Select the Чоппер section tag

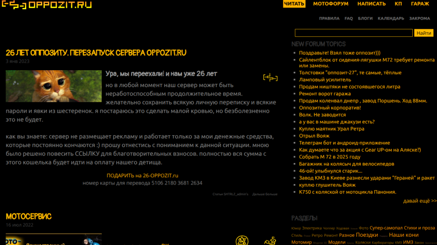329,228
